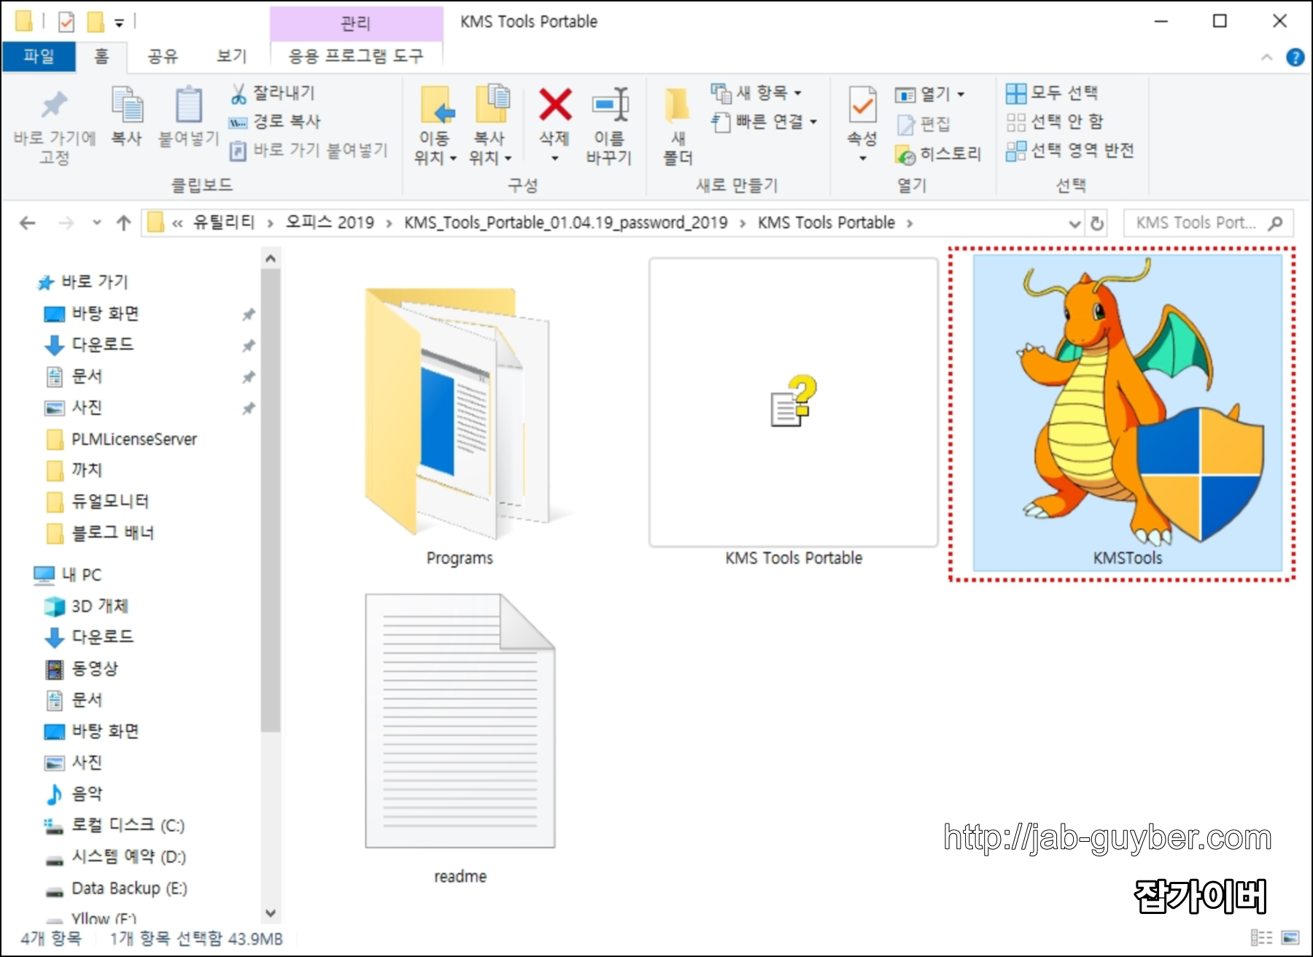This screenshot has height=957, width=1313.
Task: Open address bar history dropdown
Action: point(1074,223)
